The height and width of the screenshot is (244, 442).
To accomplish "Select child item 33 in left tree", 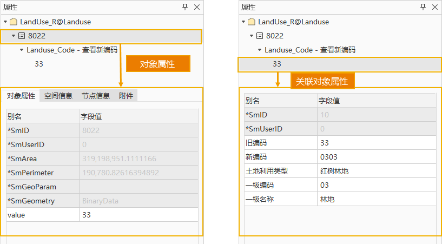I will pyautogui.click(x=39, y=64).
